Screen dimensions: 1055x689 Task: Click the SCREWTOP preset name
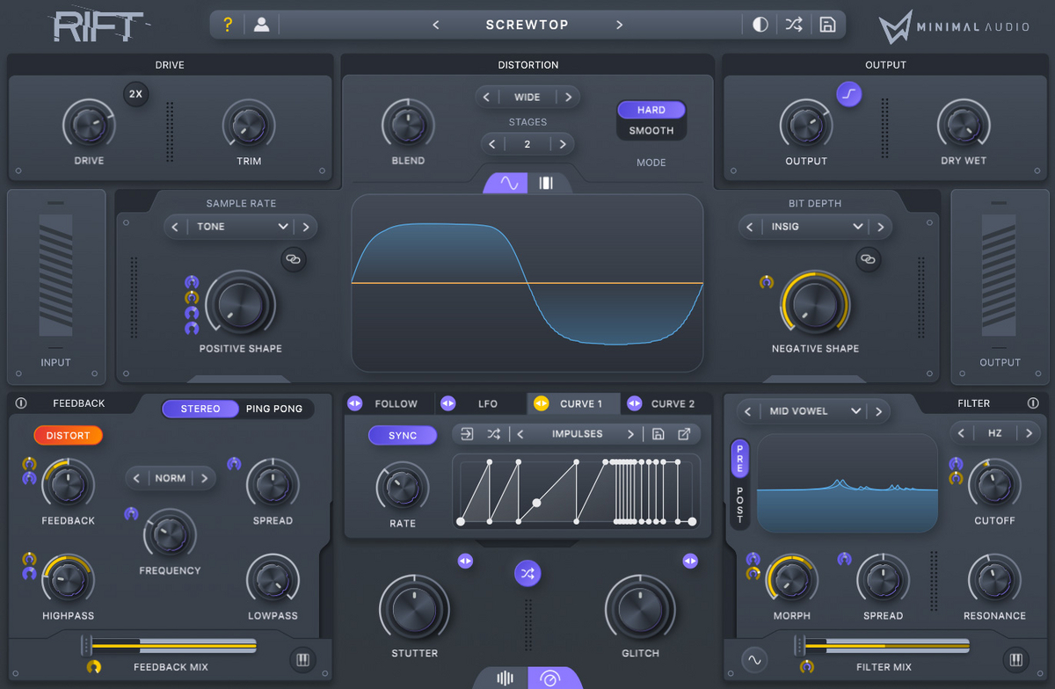click(x=527, y=25)
